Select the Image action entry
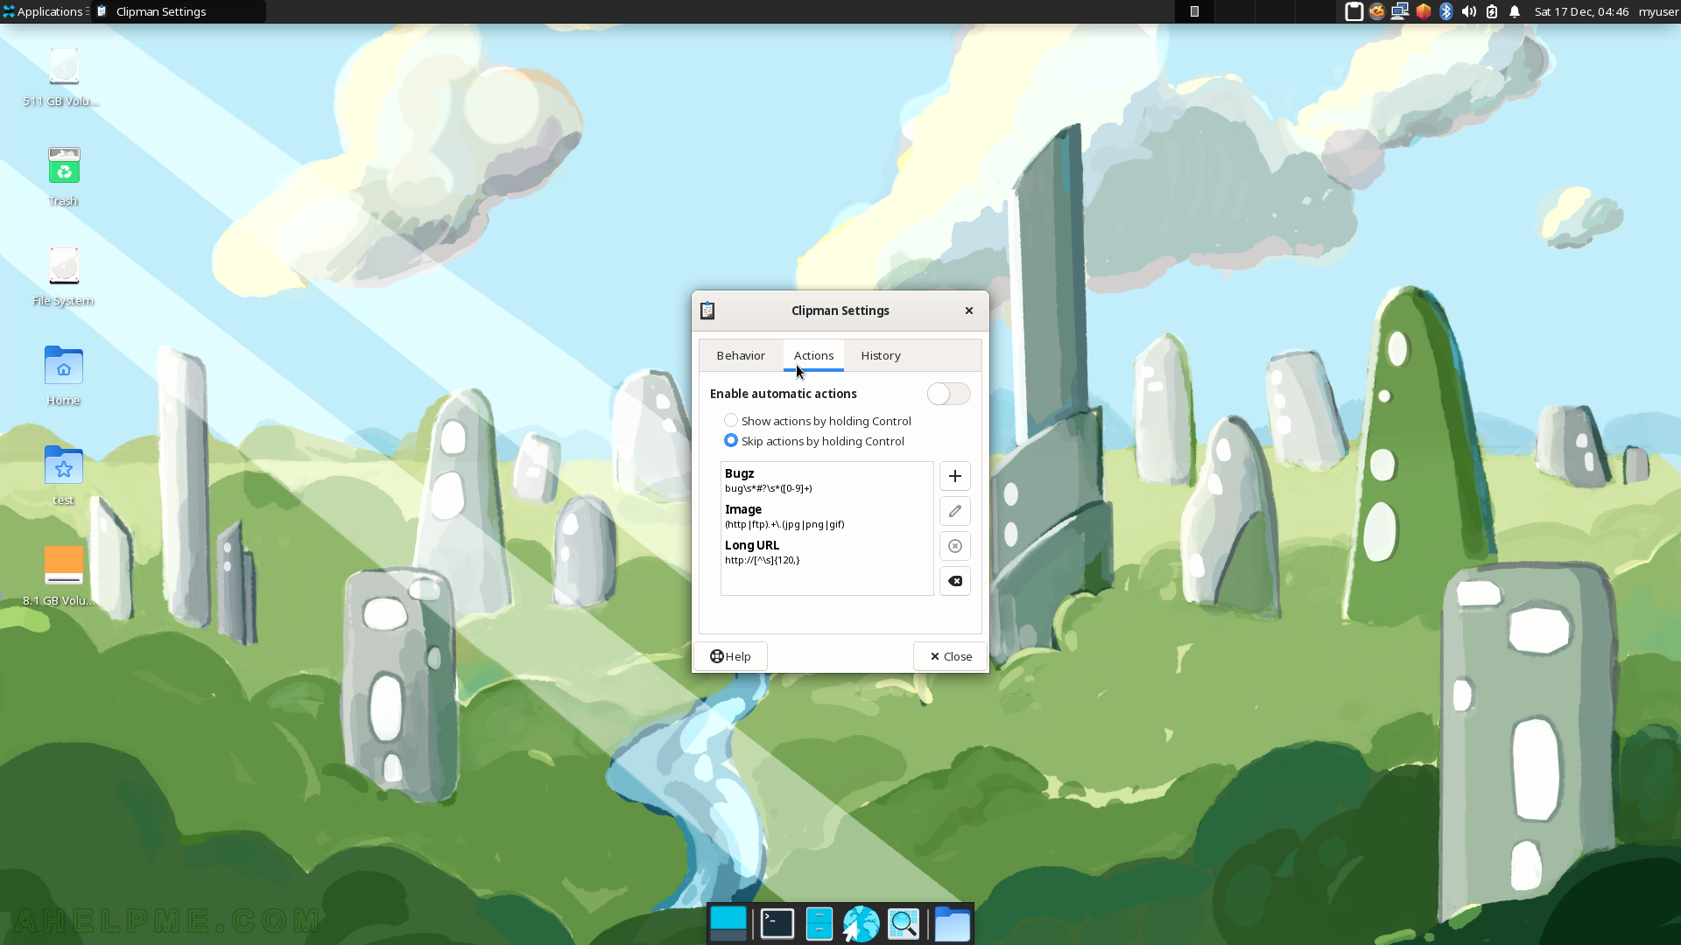 826,516
